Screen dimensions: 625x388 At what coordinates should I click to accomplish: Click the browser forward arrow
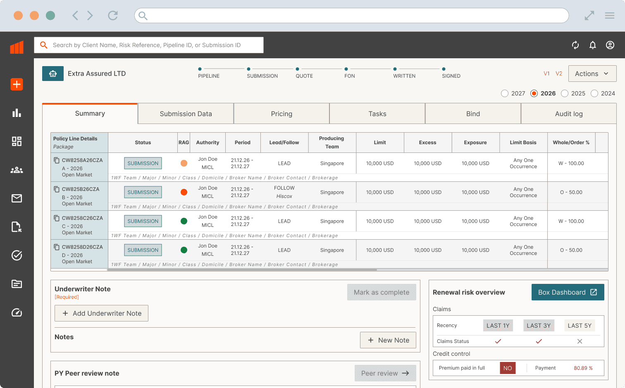tap(90, 16)
